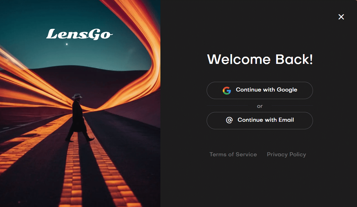Click the divider line left of "or"
Screen dimensions: 357x207
pos(228,106)
